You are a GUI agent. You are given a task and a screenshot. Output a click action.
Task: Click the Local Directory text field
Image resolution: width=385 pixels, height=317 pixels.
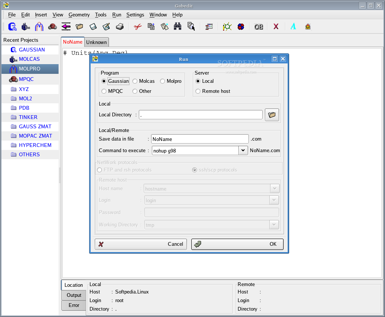[x=201, y=114]
